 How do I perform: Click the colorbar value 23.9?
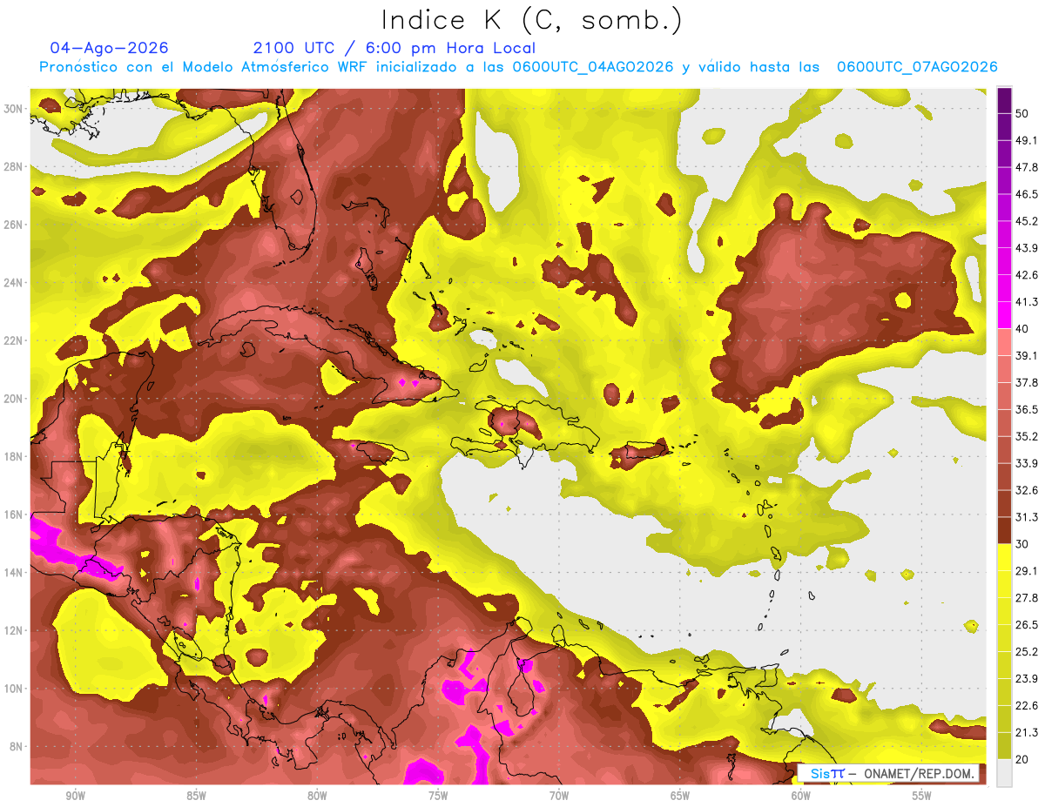coord(1026,678)
